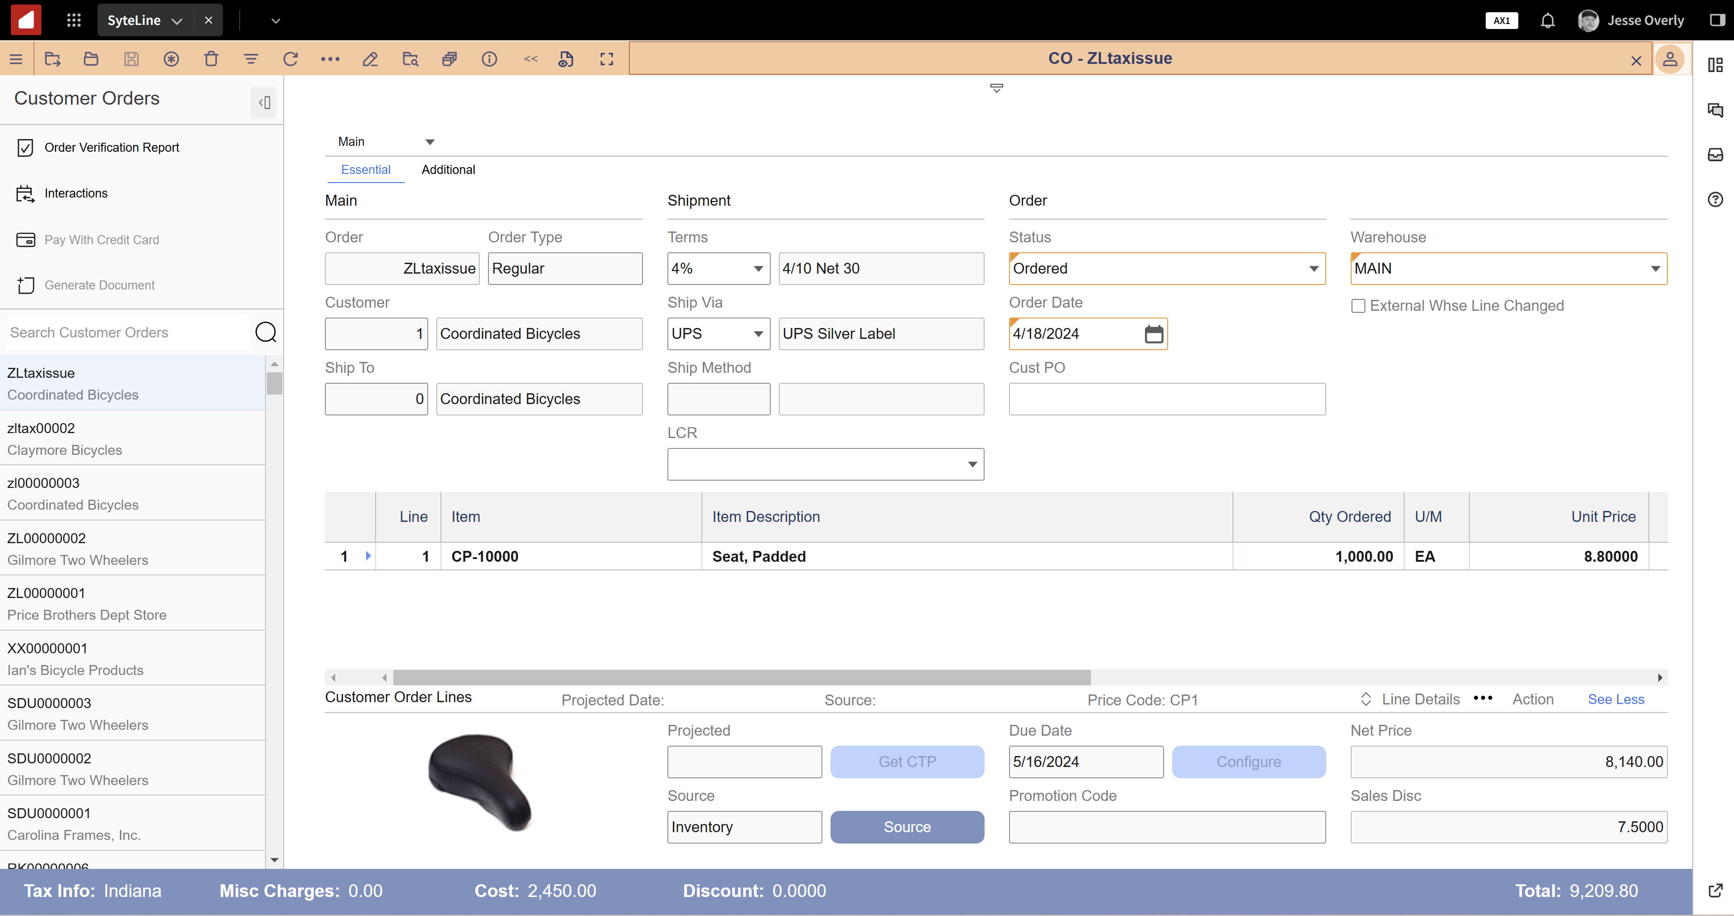Click the See Less link
This screenshot has width=1734, height=916.
click(x=1615, y=699)
